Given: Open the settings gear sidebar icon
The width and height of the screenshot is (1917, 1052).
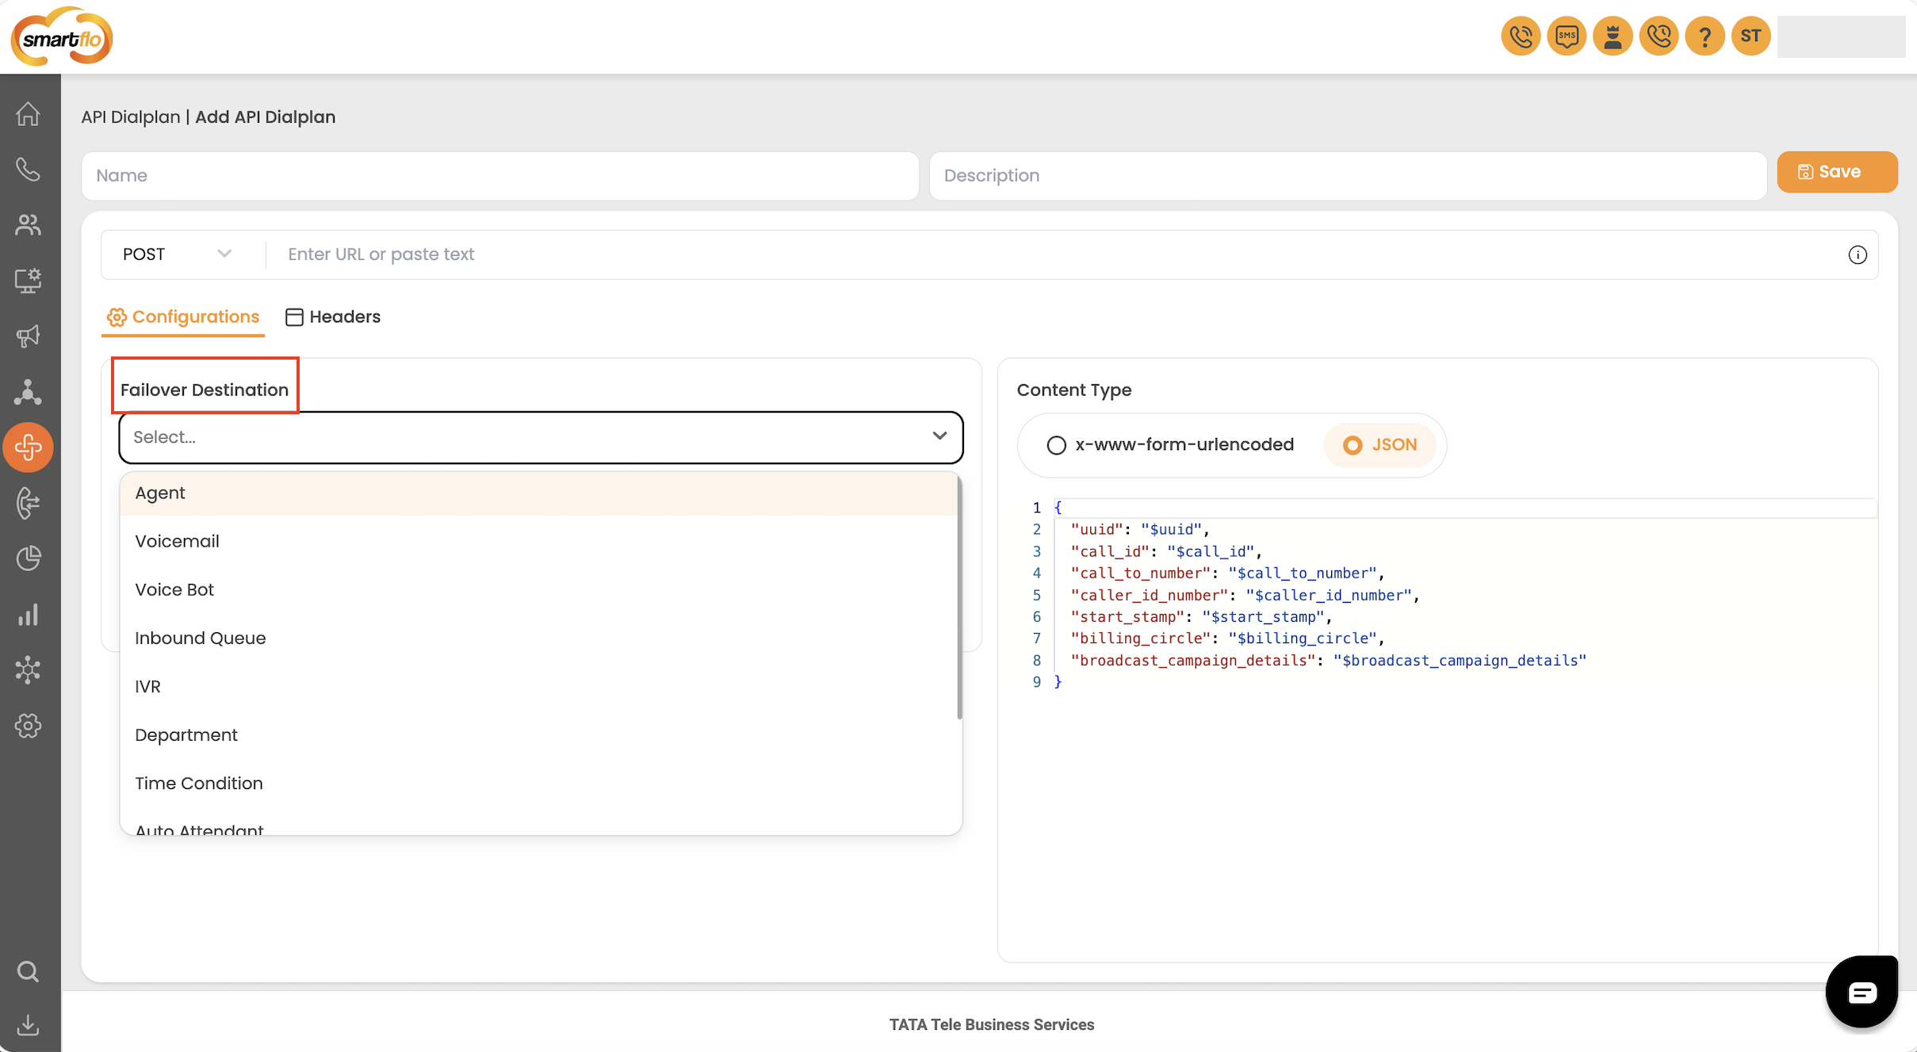Looking at the screenshot, I should click(x=28, y=726).
